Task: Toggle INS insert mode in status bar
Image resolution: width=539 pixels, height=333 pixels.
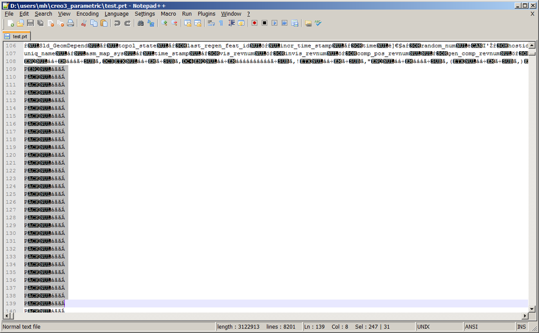Action: tap(522, 327)
